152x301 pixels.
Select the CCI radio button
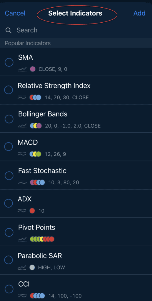pyautogui.click(x=9, y=289)
